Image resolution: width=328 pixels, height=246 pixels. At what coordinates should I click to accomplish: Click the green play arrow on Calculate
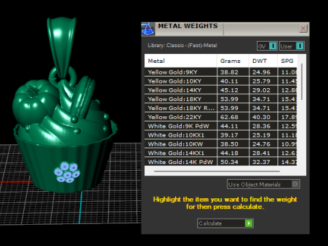pos(249,223)
